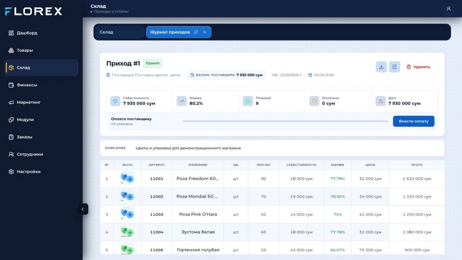
Task: Click the Баланс поставщика badge
Action: point(226,75)
